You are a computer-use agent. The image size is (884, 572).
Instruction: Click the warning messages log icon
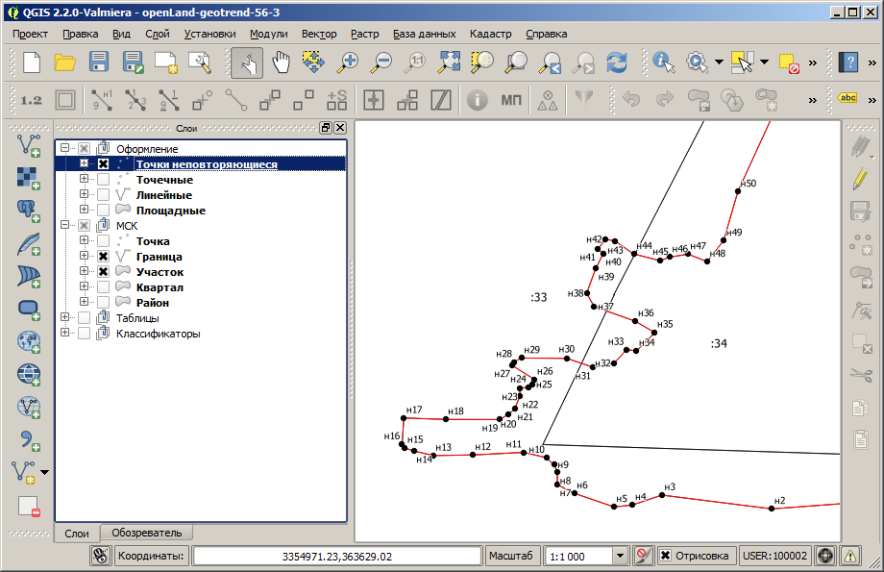tap(850, 556)
